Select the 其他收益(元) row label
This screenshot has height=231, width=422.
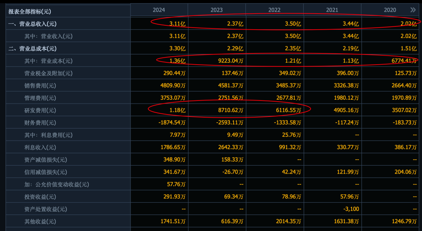(40, 221)
